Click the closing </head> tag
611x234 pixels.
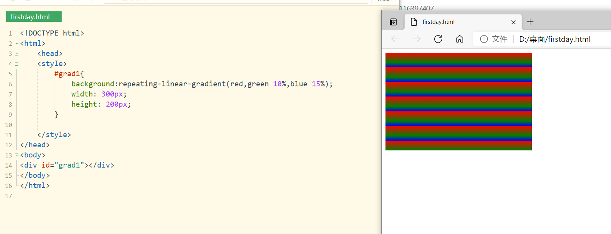[35, 145]
